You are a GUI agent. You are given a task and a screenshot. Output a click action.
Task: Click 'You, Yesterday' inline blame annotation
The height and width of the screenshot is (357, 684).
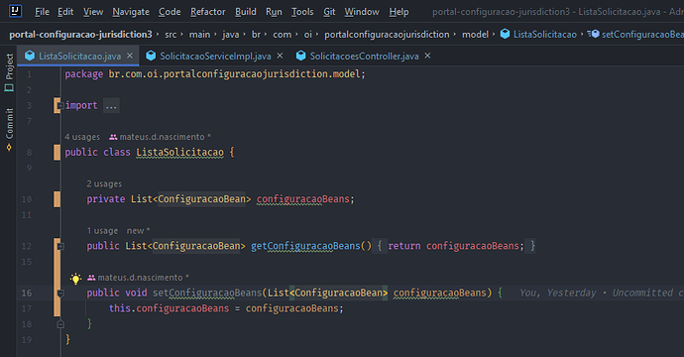558,293
